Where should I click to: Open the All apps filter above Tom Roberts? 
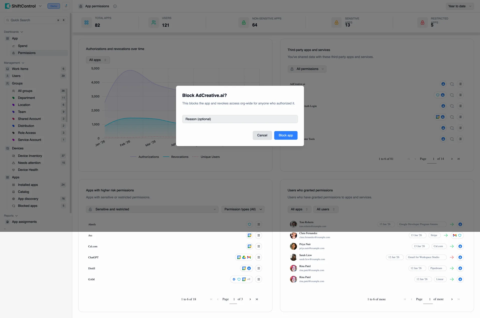299,209
